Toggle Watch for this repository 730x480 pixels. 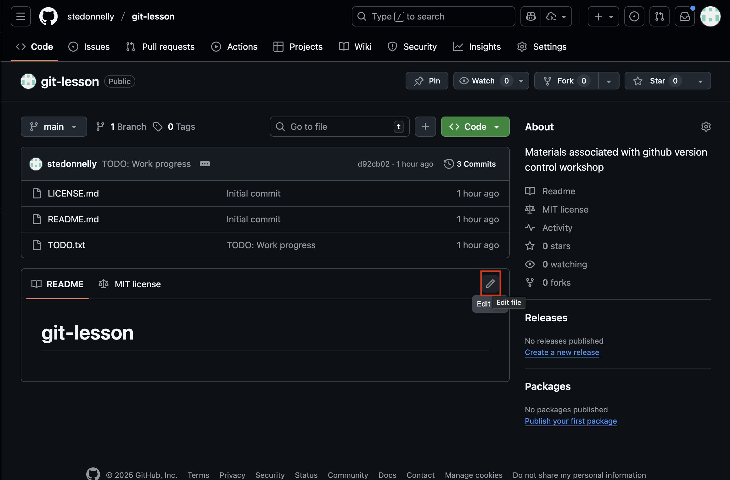click(x=483, y=81)
